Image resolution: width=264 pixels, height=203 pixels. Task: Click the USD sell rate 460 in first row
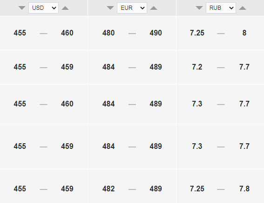pyautogui.click(x=67, y=33)
